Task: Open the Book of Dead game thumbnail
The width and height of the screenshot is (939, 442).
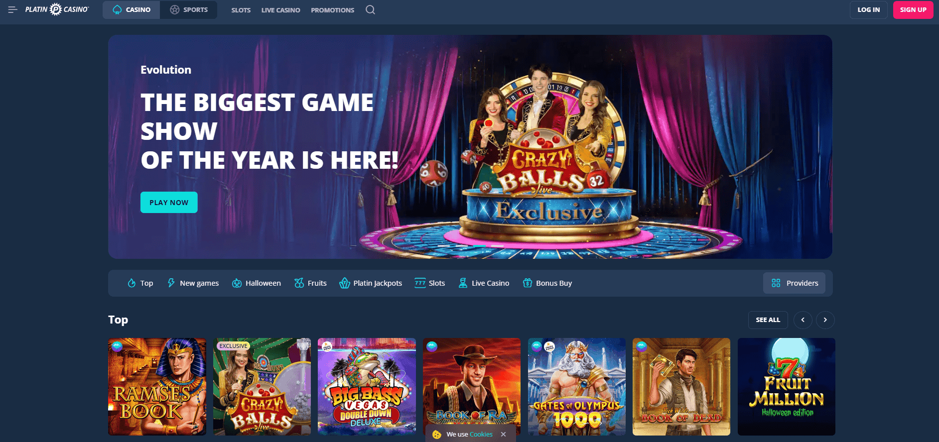Action: pyautogui.click(x=681, y=387)
